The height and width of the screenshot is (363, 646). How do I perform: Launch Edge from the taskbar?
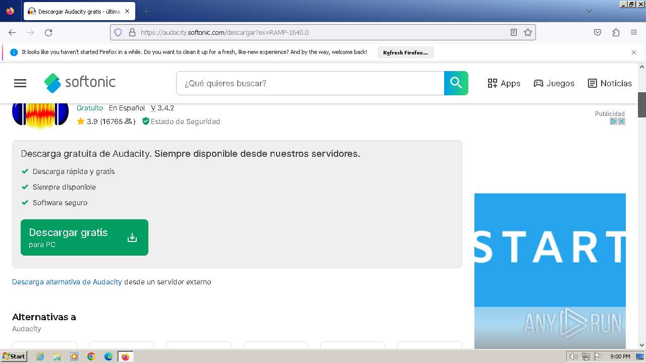pyautogui.click(x=109, y=356)
